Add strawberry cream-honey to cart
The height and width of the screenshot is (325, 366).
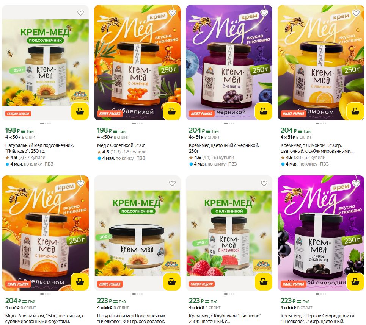click(263, 281)
